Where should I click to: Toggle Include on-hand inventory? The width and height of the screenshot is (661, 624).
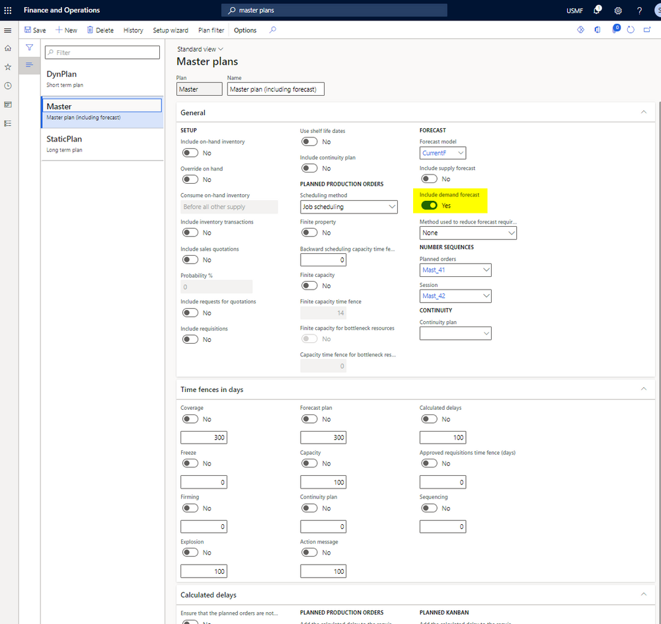click(190, 153)
